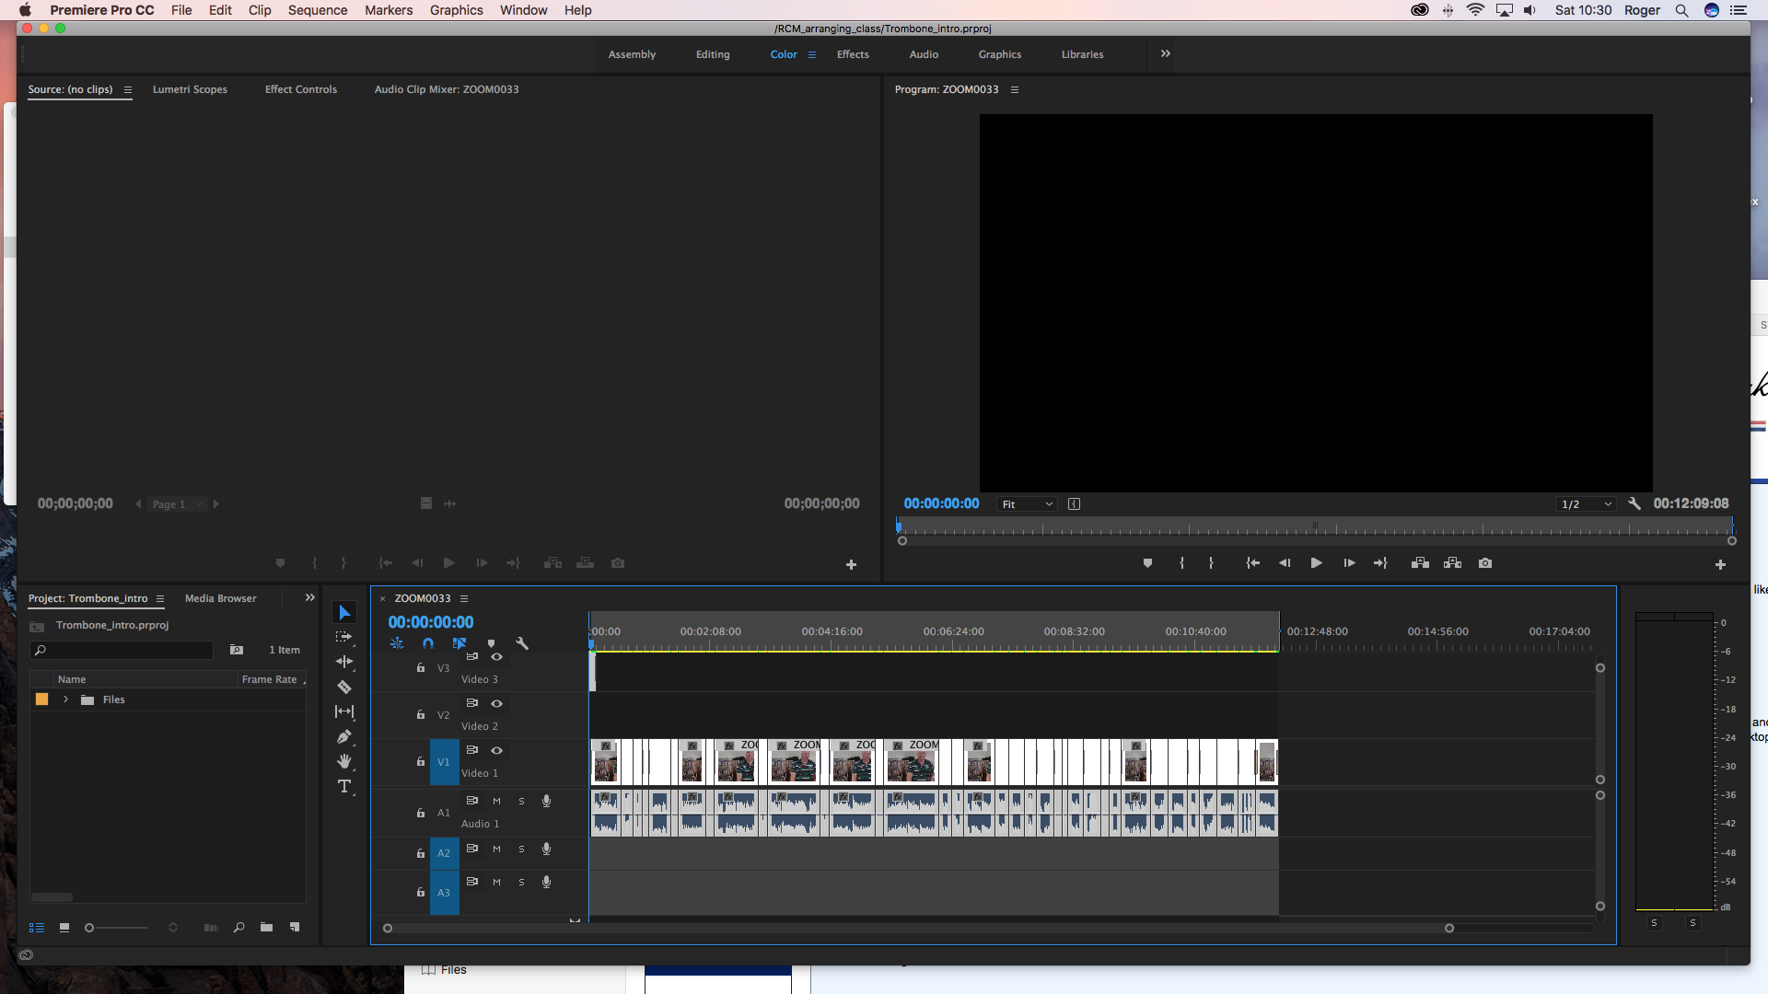Viewport: 1768px width, 994px height.
Task: Add marker in Program monitor
Action: (x=1147, y=563)
